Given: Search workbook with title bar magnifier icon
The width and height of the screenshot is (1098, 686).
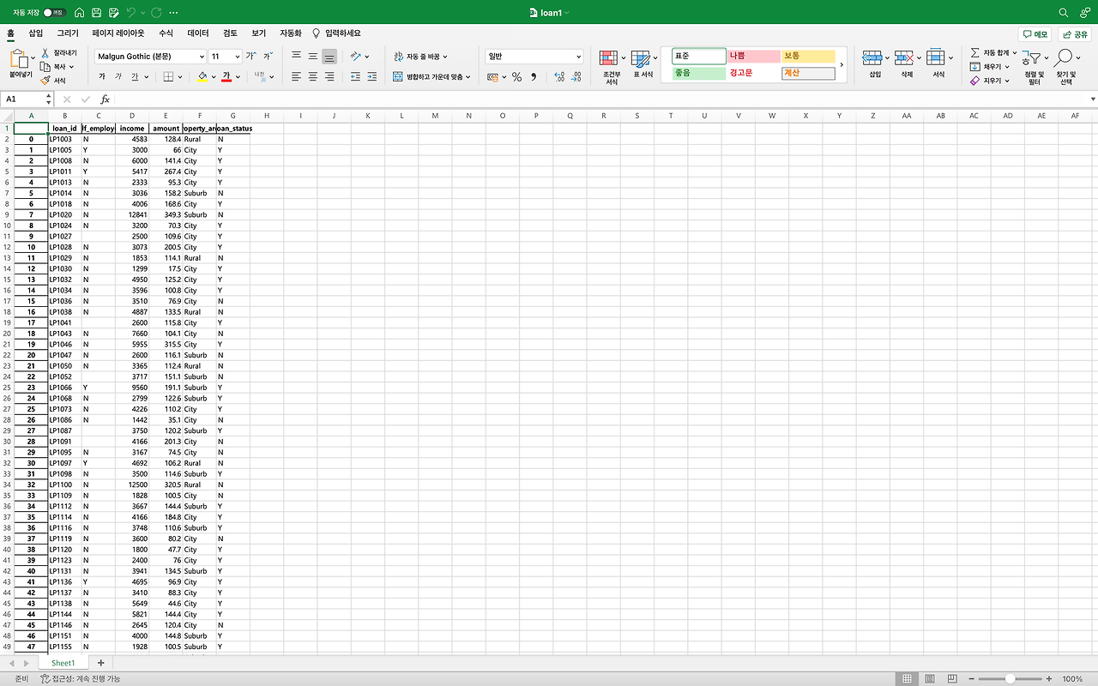Looking at the screenshot, I should (x=1064, y=13).
